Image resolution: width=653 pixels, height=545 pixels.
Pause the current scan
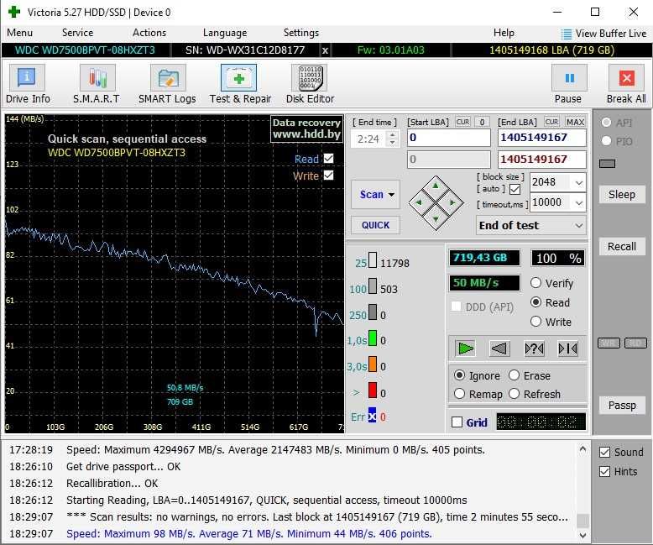coord(569,77)
